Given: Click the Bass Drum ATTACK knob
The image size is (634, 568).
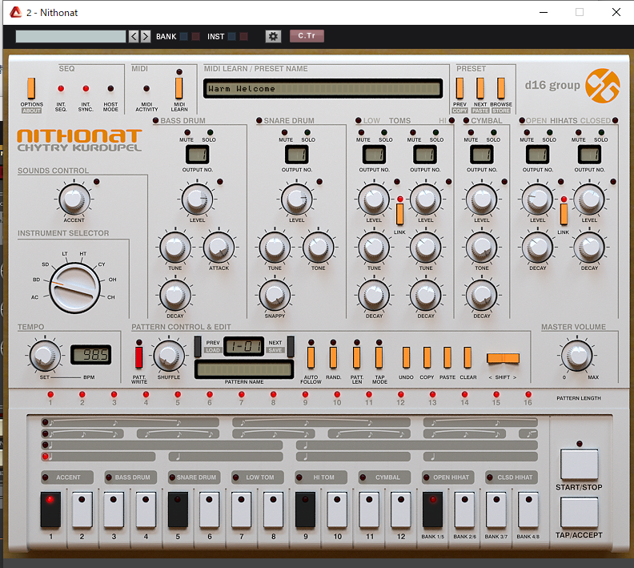Looking at the screenshot, I should click(x=219, y=248).
